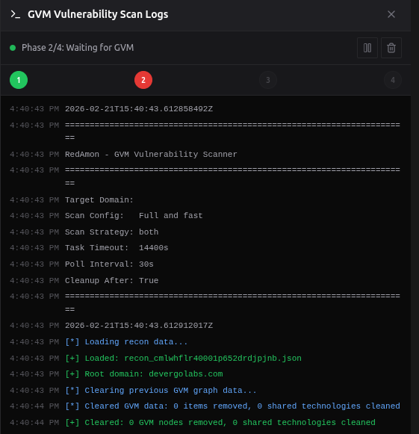
Task: Select phase 2 red step circle
Action: pyautogui.click(x=143, y=80)
